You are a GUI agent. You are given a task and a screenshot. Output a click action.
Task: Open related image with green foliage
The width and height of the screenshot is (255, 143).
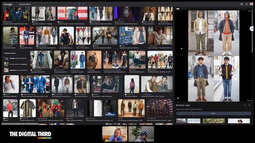pyautogui.click(x=214, y=121)
